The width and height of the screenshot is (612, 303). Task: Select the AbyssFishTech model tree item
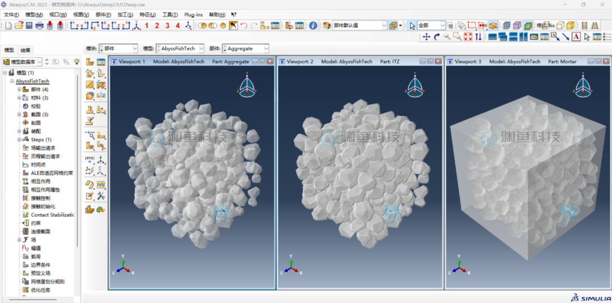tap(32, 81)
